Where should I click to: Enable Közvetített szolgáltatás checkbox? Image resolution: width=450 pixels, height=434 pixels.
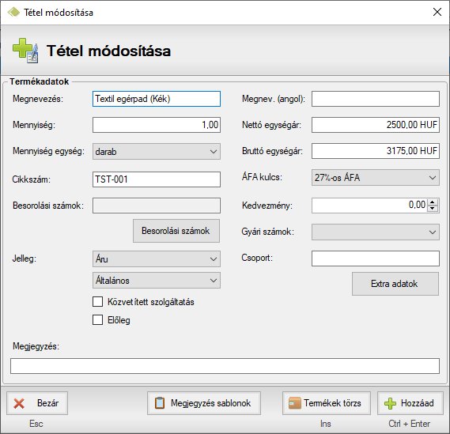point(97,302)
